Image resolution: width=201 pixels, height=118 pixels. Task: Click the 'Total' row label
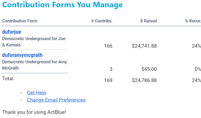(x=8, y=78)
